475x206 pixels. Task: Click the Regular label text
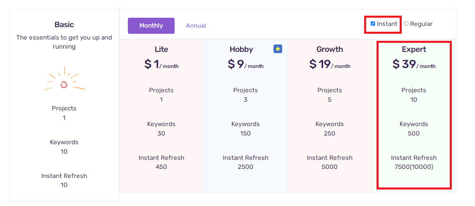[x=421, y=24]
